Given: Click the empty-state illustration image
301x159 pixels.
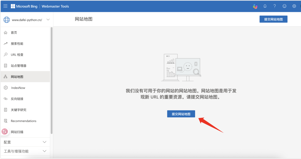Looking at the screenshot, I should pyautogui.click(x=181, y=68).
